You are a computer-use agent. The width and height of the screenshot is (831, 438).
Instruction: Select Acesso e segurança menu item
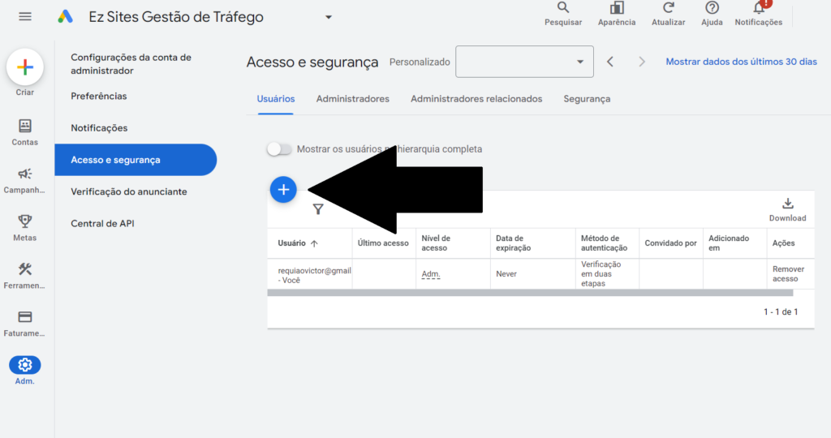click(136, 160)
